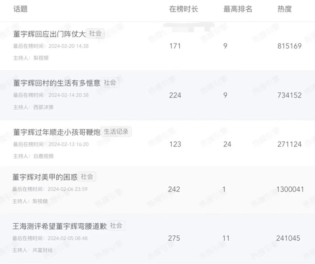
Task: Click the 社会 tag beside 董宇辉对美甲的困惑
Action: [x=87, y=177]
